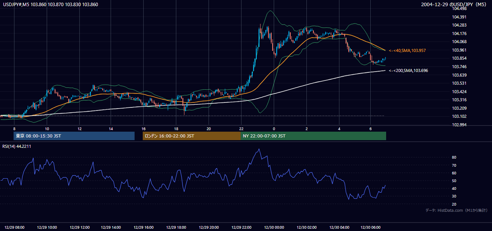Screen dimensions: 492x231
Task: Click RSI scale value 20
Action: tap(454, 204)
